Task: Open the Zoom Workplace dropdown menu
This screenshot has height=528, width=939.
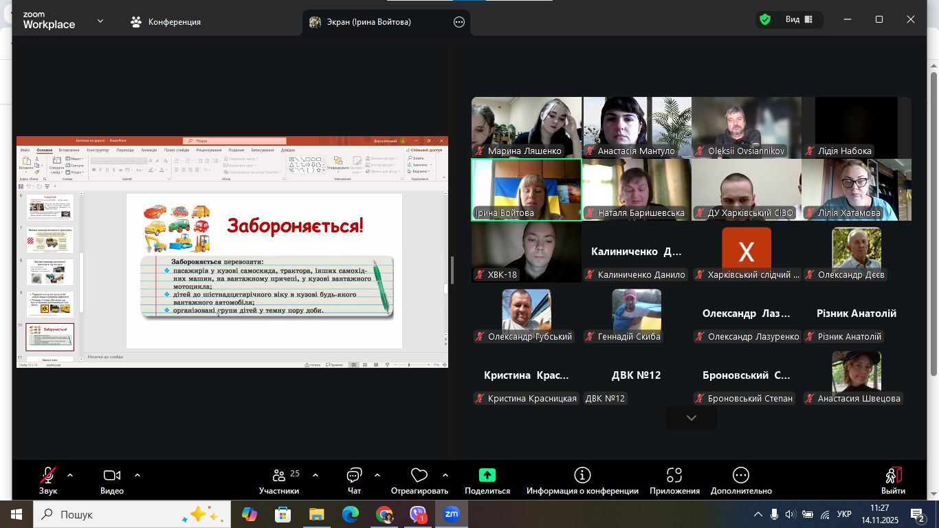Action: pos(100,21)
